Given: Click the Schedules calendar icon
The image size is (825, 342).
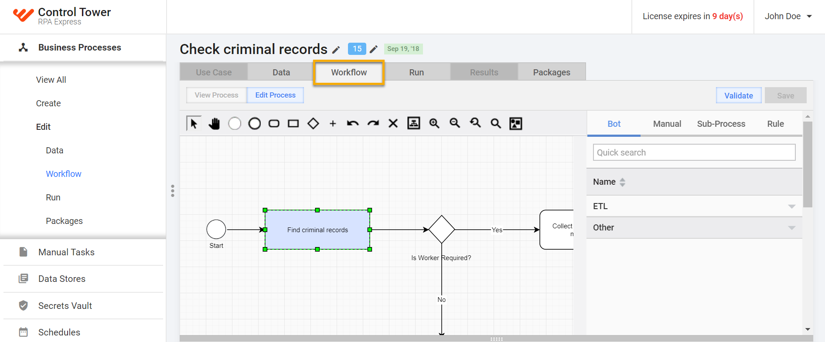Looking at the screenshot, I should pyautogui.click(x=24, y=332).
